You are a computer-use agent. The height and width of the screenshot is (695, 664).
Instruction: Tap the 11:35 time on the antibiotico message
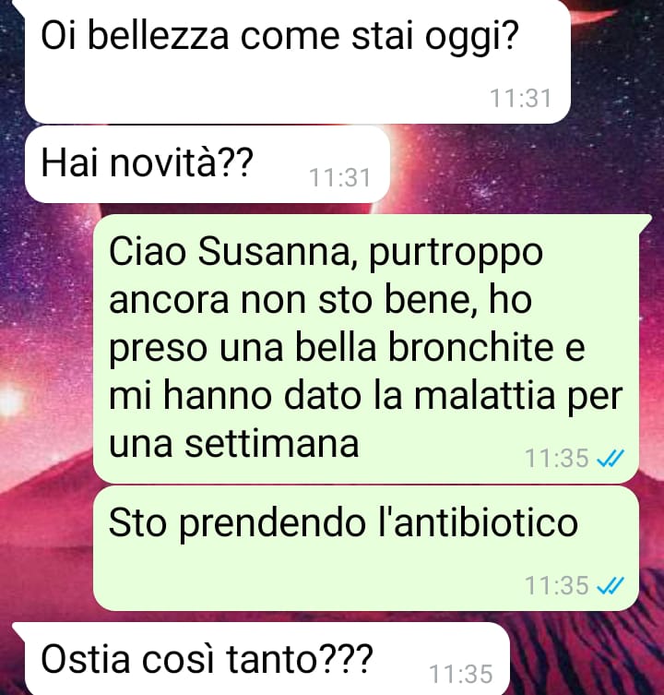click(x=557, y=586)
